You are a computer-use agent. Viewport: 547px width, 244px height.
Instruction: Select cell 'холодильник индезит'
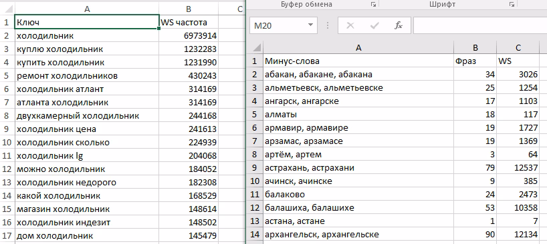87,222
